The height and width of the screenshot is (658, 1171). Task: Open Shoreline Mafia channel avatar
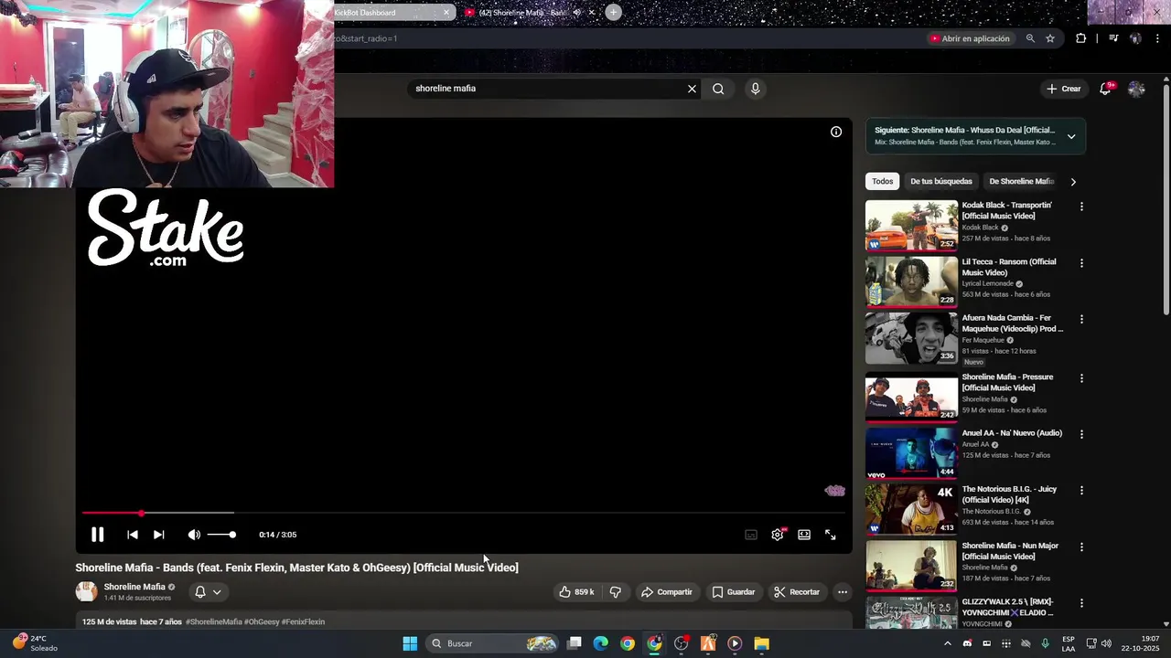tap(86, 592)
